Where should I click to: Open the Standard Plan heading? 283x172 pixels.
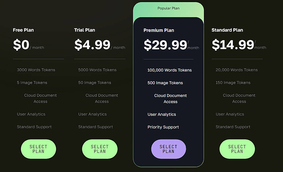pos(227,30)
